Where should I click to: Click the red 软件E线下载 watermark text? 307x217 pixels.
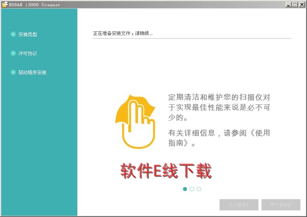(166, 171)
